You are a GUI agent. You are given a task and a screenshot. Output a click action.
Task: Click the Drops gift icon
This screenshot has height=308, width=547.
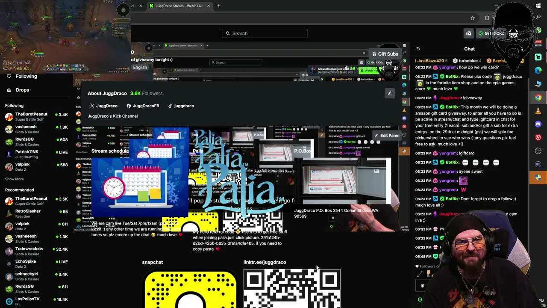[x=9, y=90]
